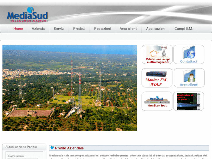Open the Area clienti user folder tile
Image resolution: width=212 pixels, height=159 pixels.
tap(189, 78)
